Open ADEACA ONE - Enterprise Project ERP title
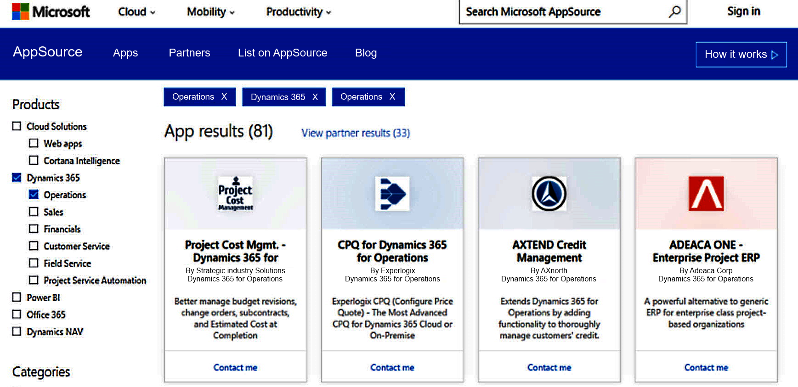The width and height of the screenshot is (798, 387). (706, 251)
